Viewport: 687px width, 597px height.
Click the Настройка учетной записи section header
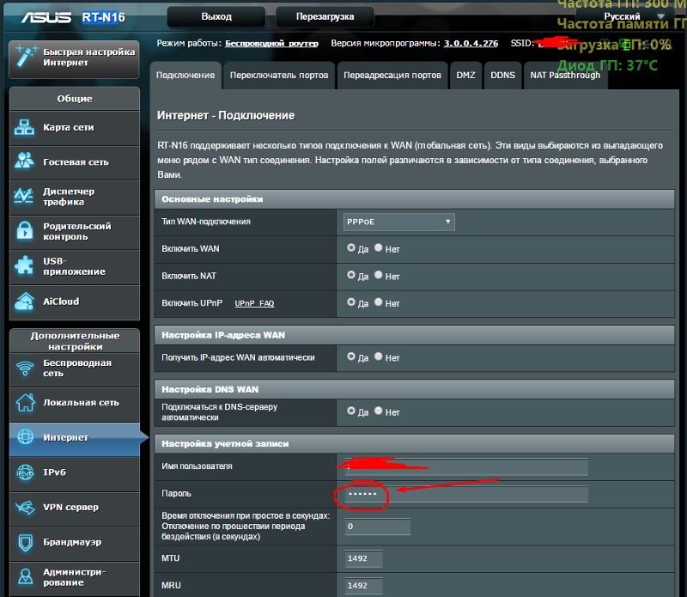[x=414, y=443]
